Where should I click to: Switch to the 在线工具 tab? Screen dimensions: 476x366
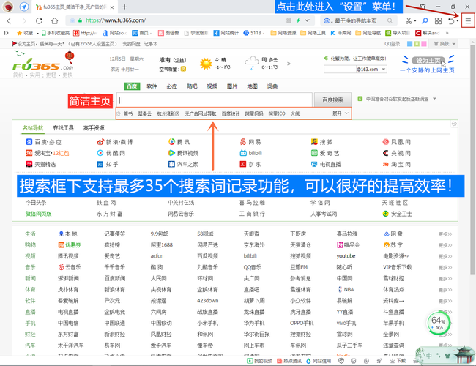[x=63, y=128]
